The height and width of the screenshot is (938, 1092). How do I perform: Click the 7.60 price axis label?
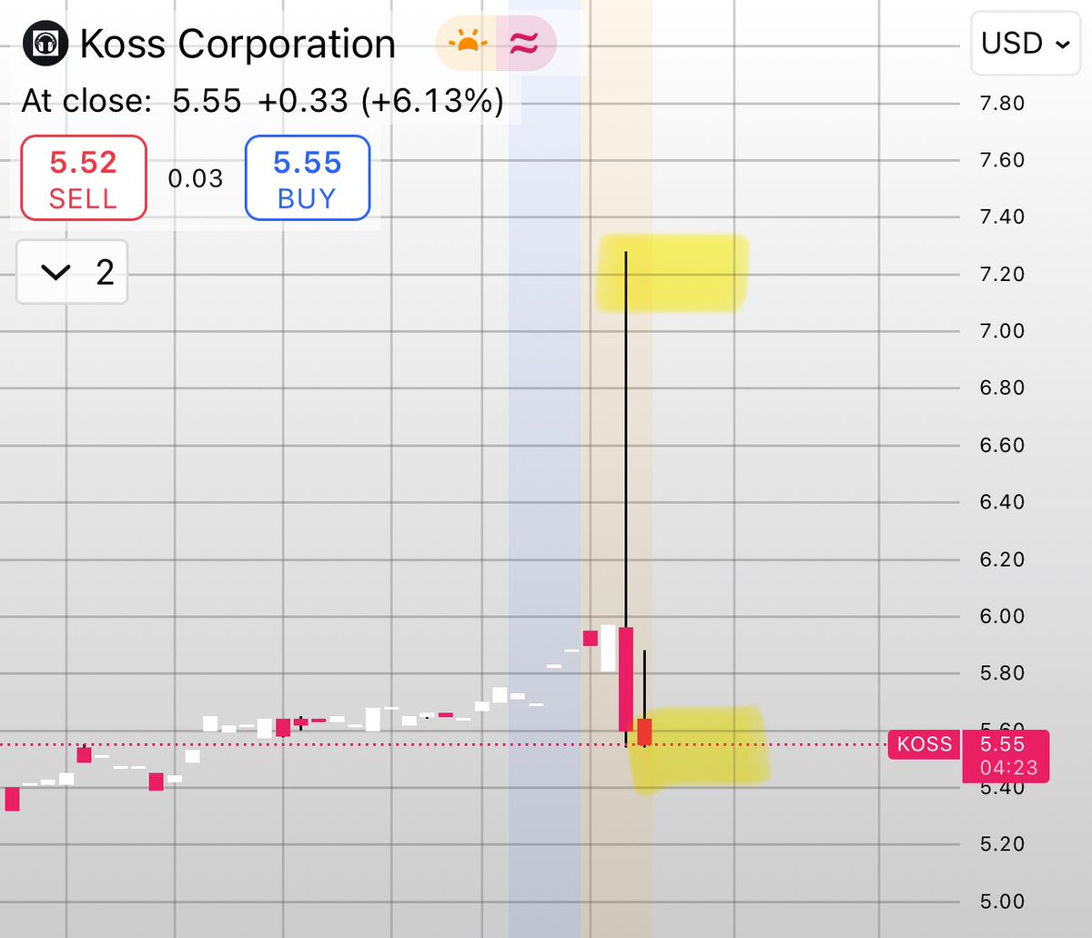click(x=1002, y=160)
